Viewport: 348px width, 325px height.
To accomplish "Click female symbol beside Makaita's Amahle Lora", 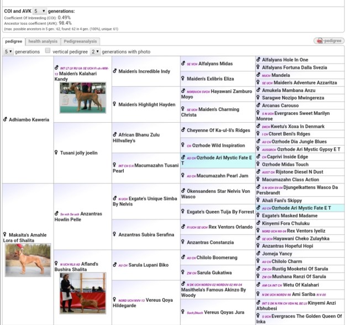I will pos(6,234).
